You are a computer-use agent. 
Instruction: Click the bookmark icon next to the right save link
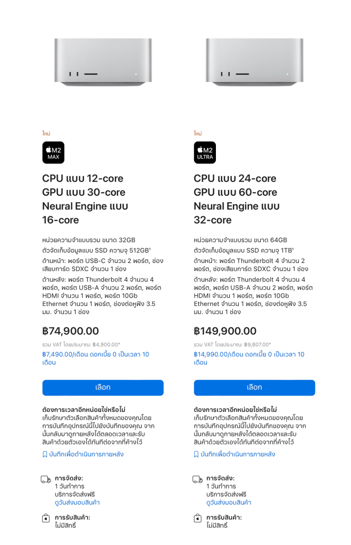click(195, 454)
